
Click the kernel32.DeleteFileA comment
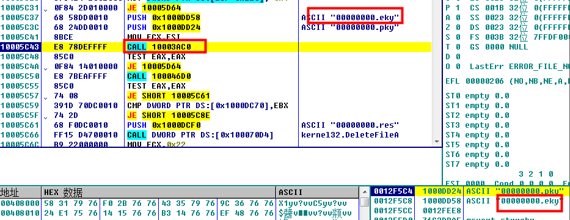point(349,135)
